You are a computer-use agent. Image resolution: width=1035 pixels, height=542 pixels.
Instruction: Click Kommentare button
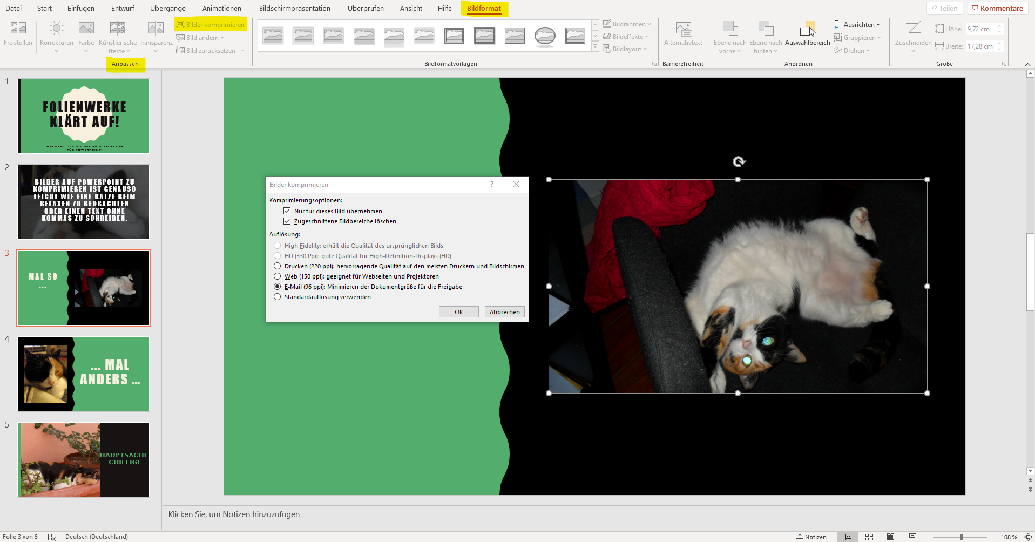[997, 8]
